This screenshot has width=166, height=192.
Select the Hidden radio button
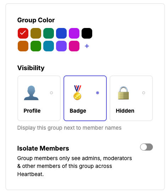tap(144, 93)
